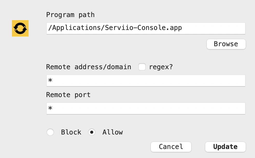Click the asterisk in the Remote address field
The height and width of the screenshot is (158, 255).
point(50,81)
